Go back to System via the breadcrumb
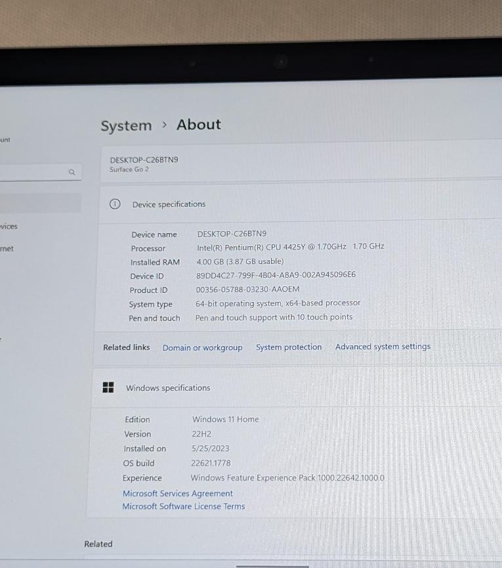This screenshot has height=568, width=502. click(126, 126)
